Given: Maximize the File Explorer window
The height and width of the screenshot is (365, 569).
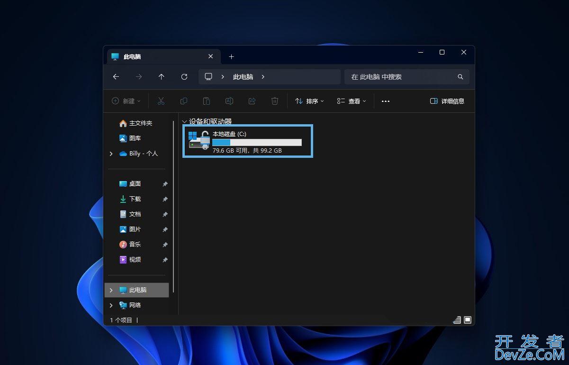Looking at the screenshot, I should tap(442, 52).
